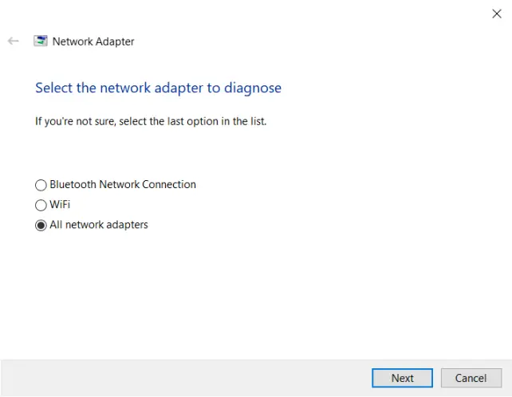The image size is (512, 397).
Task: Choose the WiFi radio button
Action: pyautogui.click(x=41, y=205)
